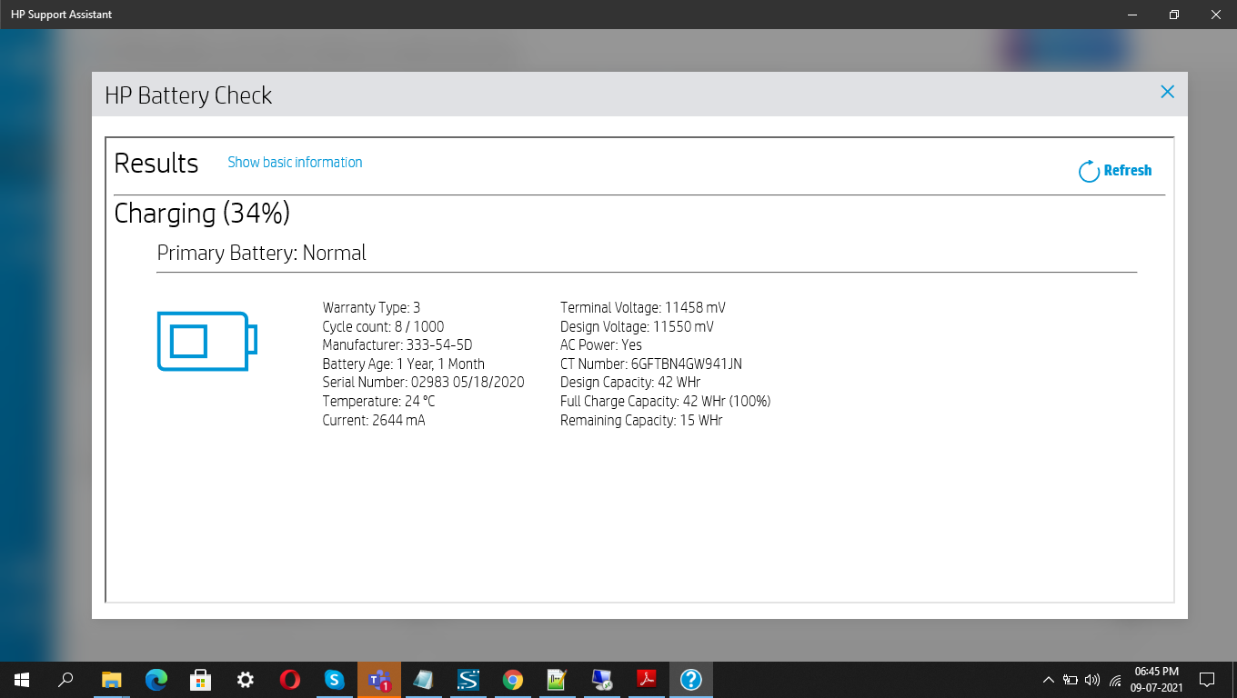Click the "Terminal Voltage: 11458 mV" line
Screen dimensions: 1237x698
(643, 308)
